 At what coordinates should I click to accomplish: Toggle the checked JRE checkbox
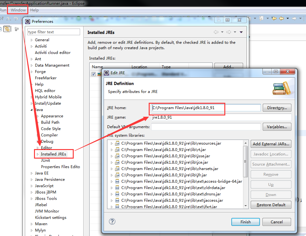coord(93,74)
